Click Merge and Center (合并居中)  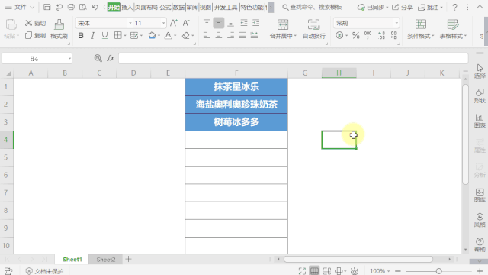pos(283,29)
